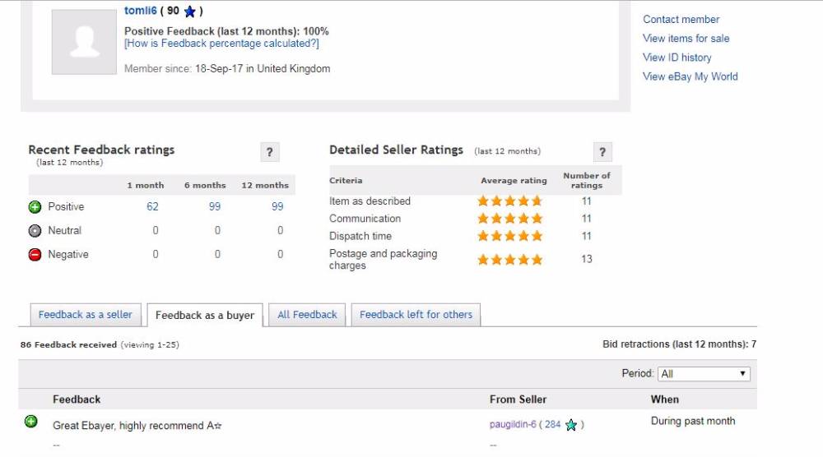Click the teal star next to paugildin-6's score
The height and width of the screenshot is (457, 823).
571,426
